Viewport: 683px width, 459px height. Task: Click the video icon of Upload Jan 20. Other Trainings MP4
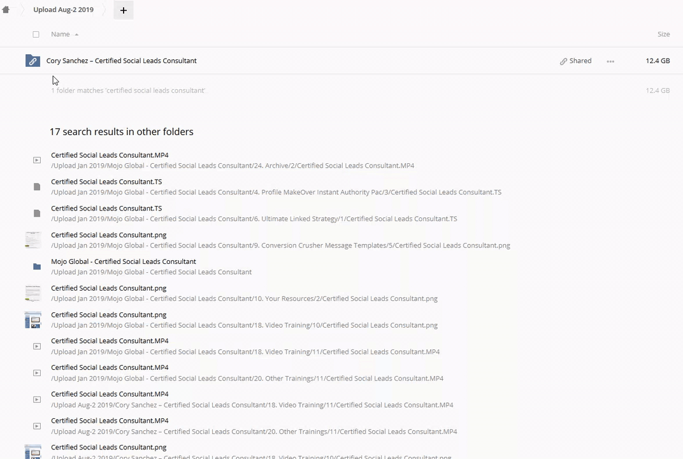(37, 373)
